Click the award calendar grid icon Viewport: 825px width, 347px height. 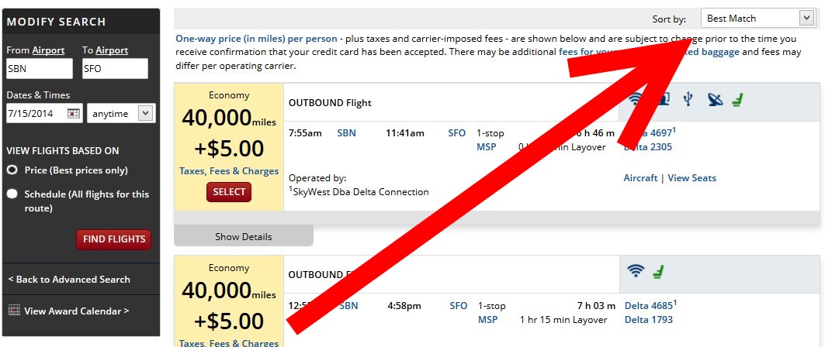[14, 311]
